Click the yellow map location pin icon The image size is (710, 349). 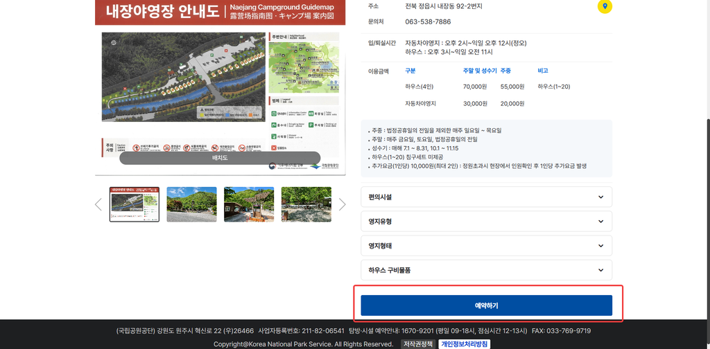point(605,6)
